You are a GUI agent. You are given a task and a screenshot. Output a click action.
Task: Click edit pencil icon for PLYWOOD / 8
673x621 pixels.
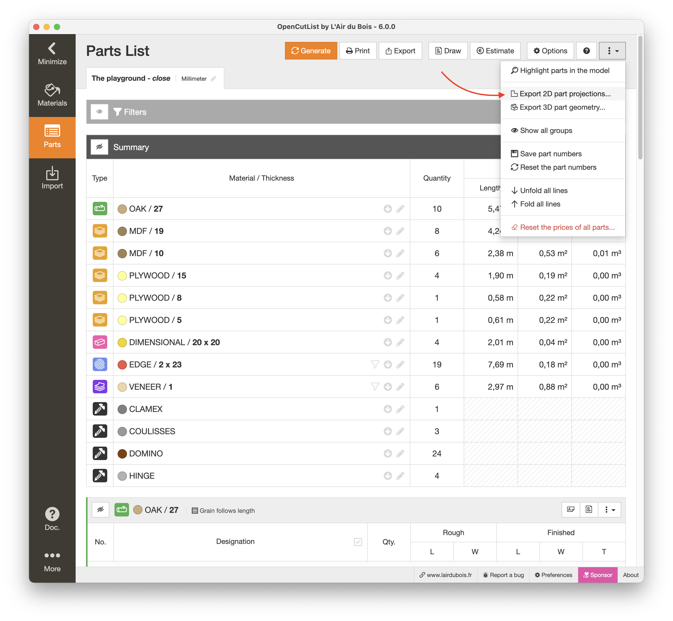click(400, 298)
